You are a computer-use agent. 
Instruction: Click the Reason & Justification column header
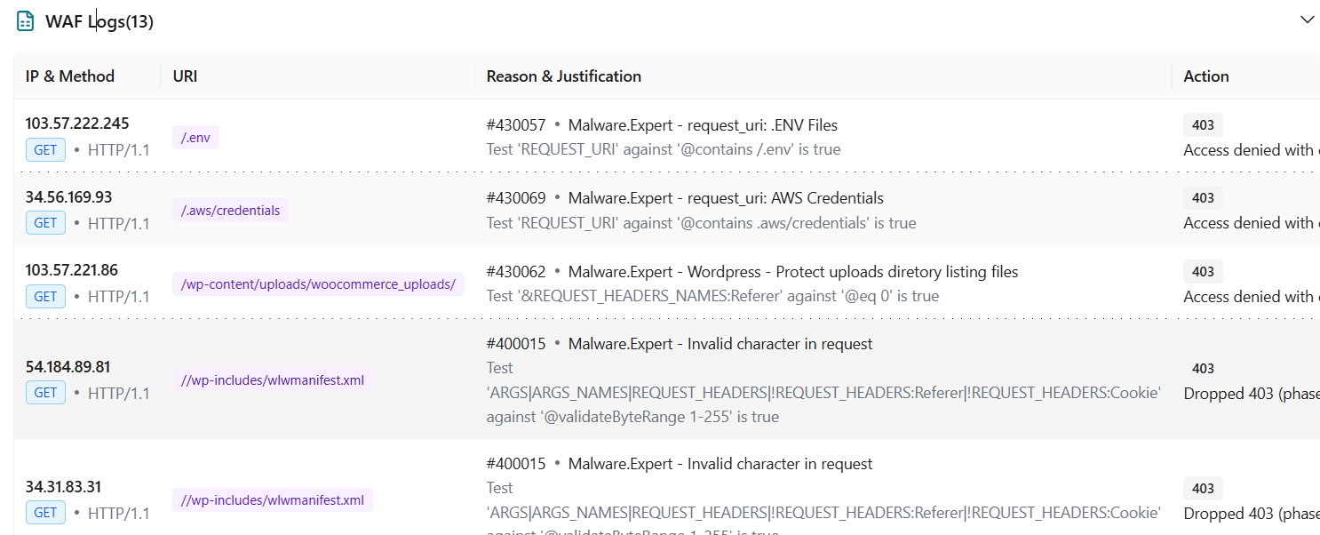pos(564,76)
